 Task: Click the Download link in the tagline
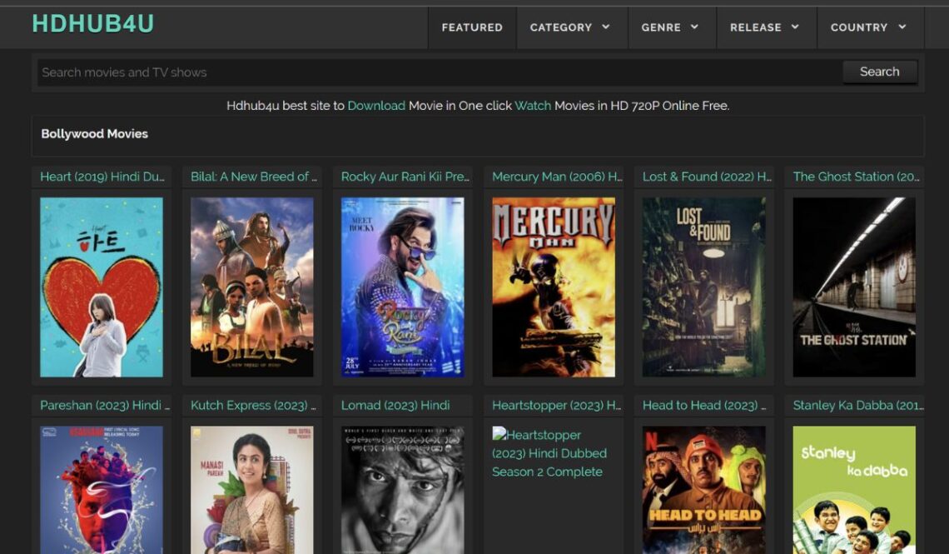377,106
